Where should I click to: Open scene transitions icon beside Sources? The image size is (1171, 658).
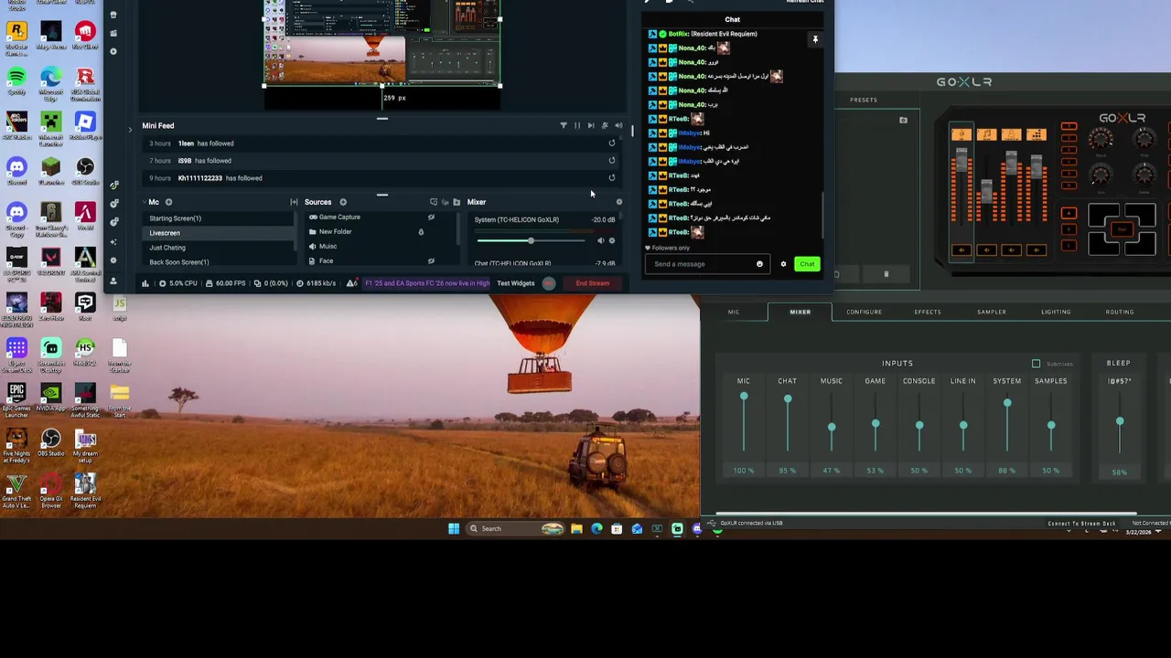point(294,202)
